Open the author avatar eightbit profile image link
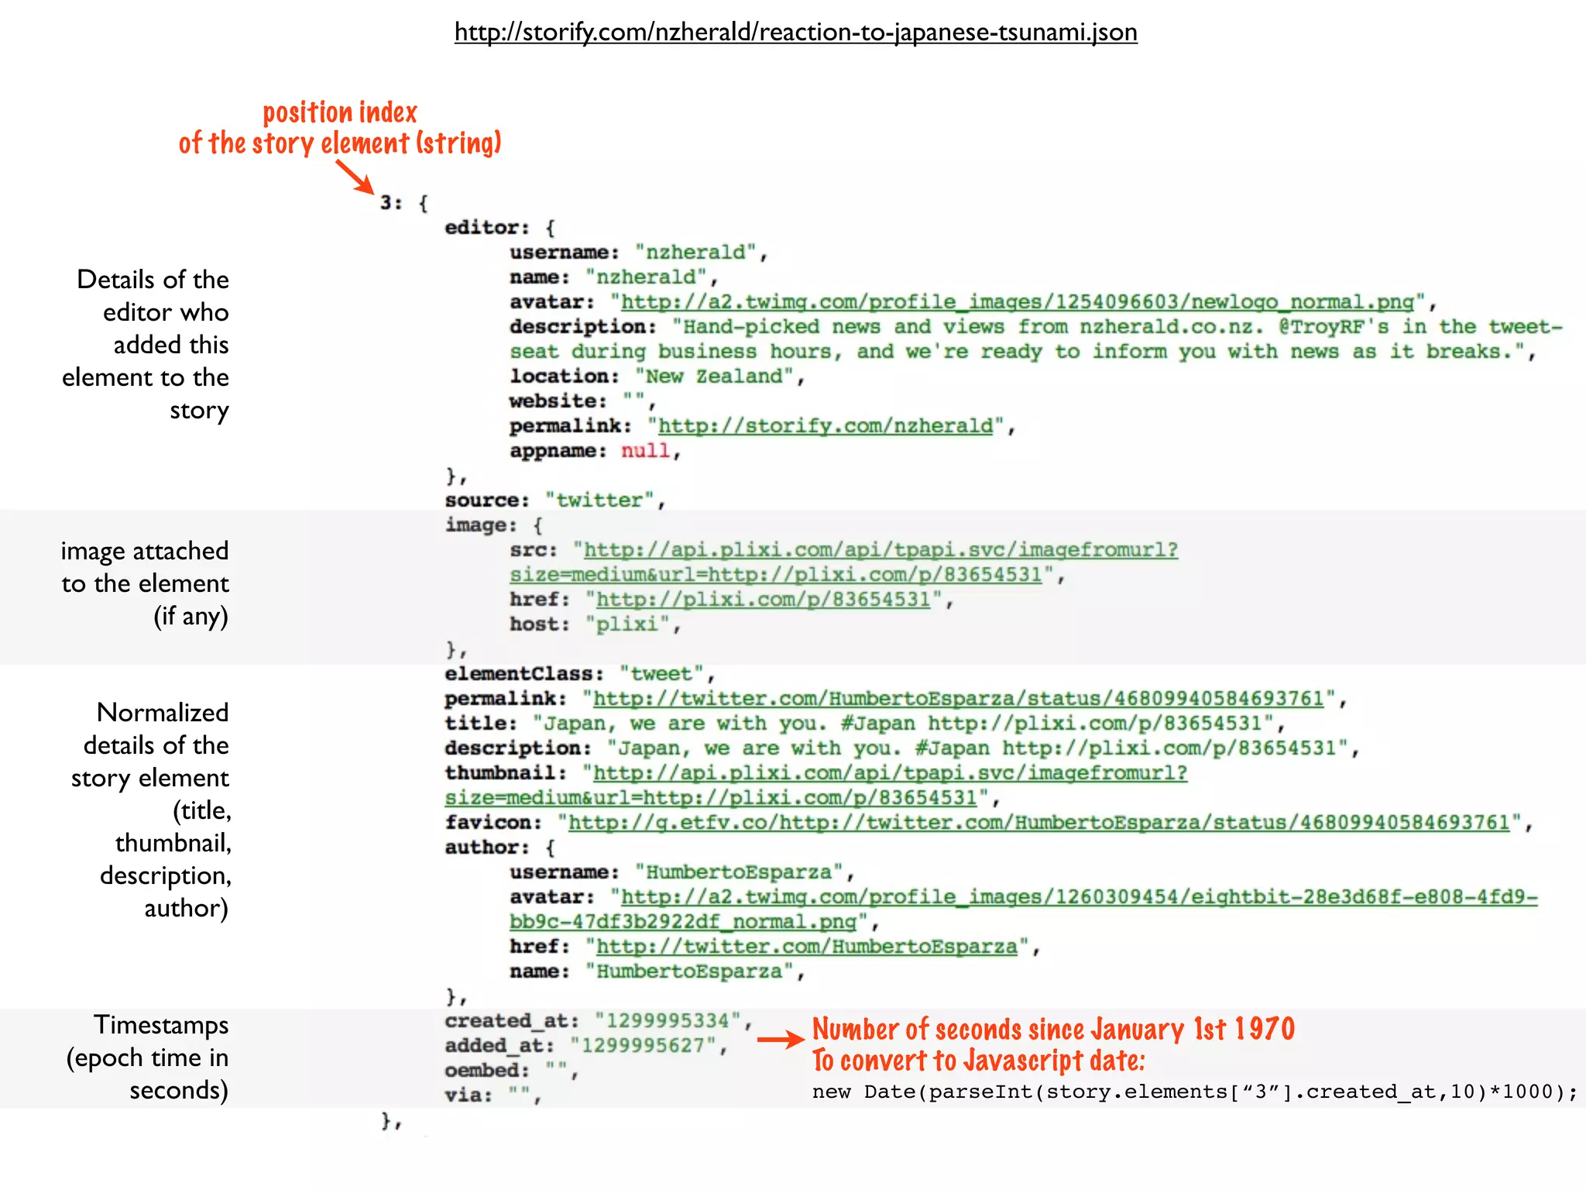 (x=1024, y=909)
